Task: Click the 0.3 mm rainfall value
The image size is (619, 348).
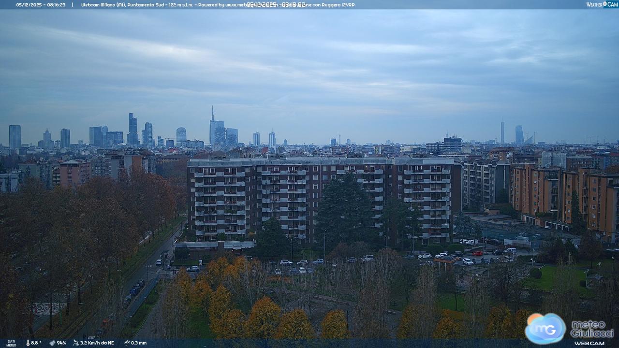Action: (x=138, y=343)
